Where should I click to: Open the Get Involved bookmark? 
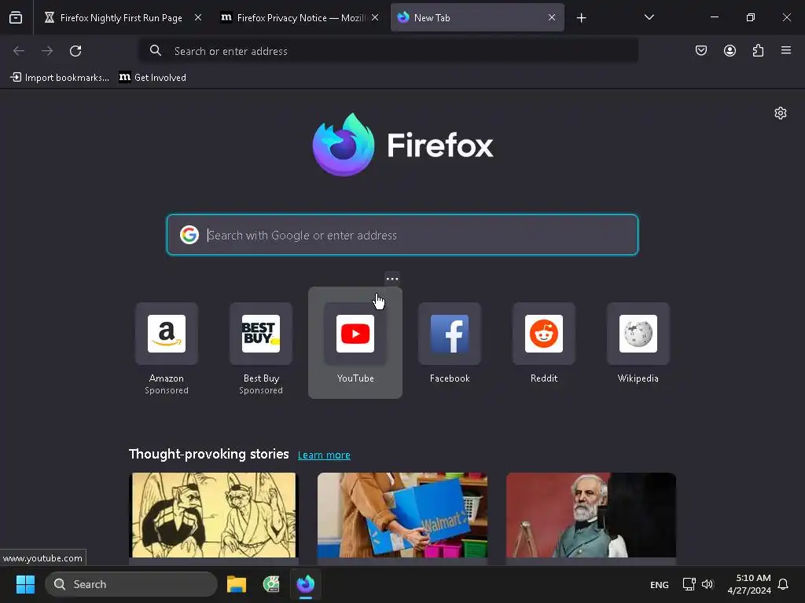(x=153, y=78)
